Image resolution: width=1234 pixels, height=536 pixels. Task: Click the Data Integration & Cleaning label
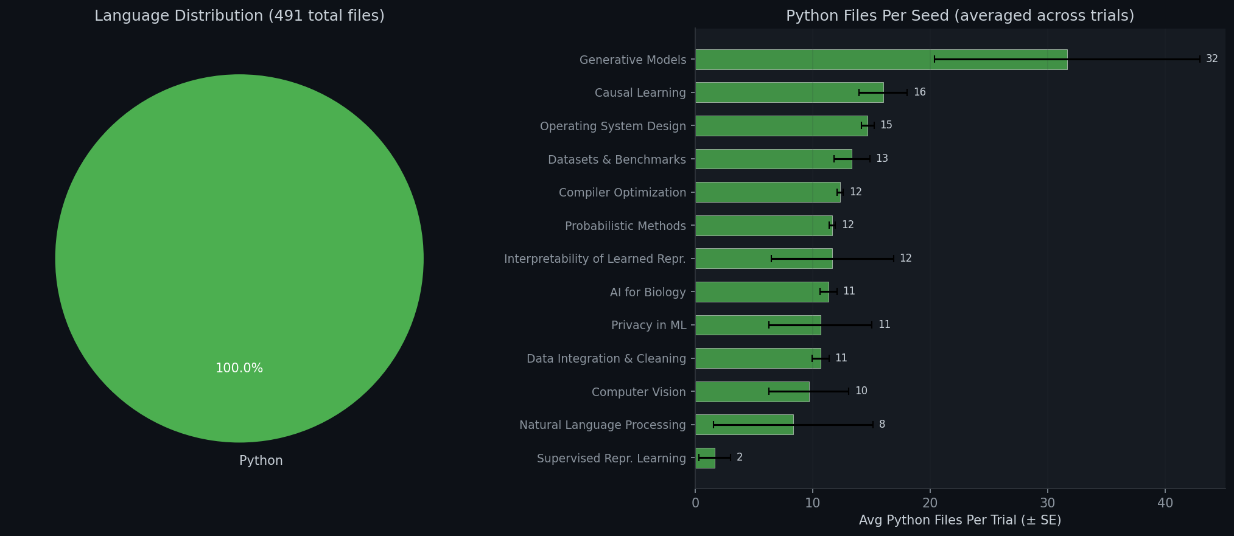[606, 358]
